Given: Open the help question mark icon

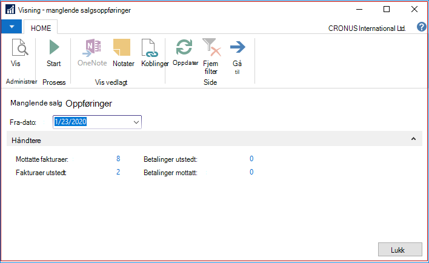Looking at the screenshot, I should click(421, 27).
